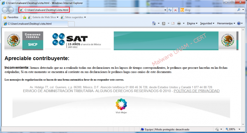The height and width of the screenshot is (133, 247).
Task: Open the Herramientas menu
Action: pos(226,23)
